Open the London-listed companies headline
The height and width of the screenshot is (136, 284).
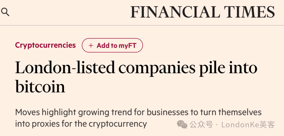(136, 77)
